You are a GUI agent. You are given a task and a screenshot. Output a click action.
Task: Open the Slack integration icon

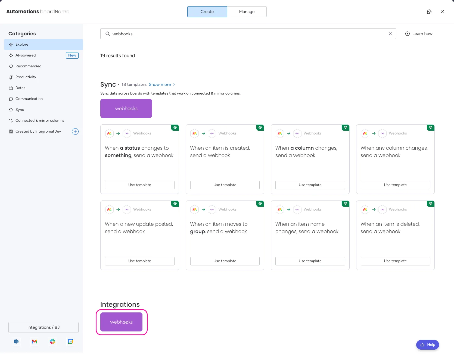tap(52, 342)
